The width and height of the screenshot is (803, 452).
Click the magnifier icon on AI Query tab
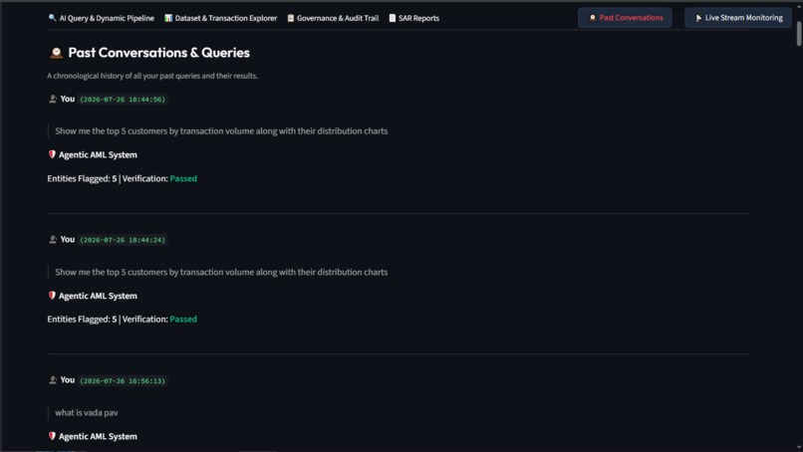(52, 18)
